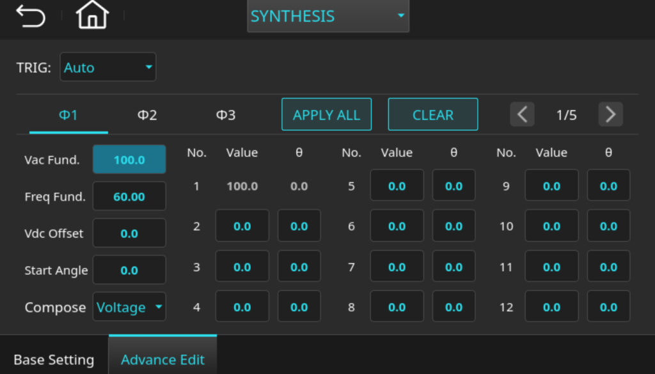Screen dimensions: 655x374
Task: Open the SYNTHESIS mode dropdown
Action: point(327,16)
